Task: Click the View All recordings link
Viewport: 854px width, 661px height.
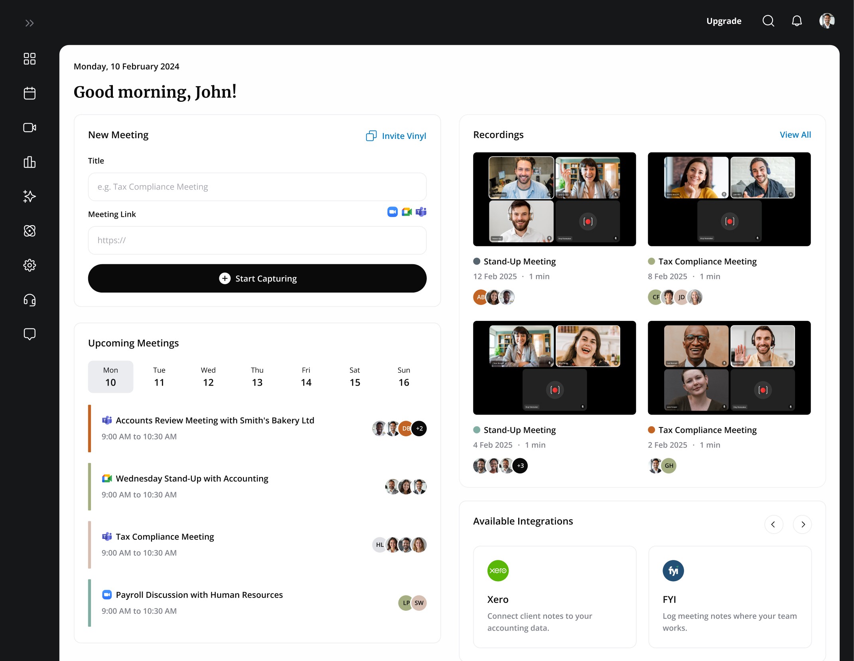Action: (795, 135)
